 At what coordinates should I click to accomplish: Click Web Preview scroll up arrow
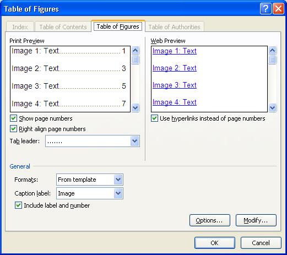(x=273, y=51)
